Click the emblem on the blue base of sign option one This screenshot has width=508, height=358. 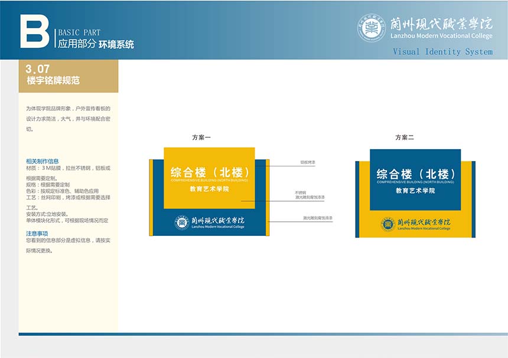(x=181, y=222)
